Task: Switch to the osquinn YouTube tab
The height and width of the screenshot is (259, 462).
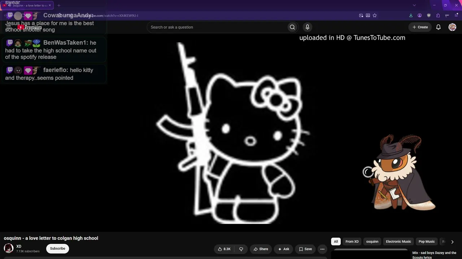Action: [x=27, y=5]
